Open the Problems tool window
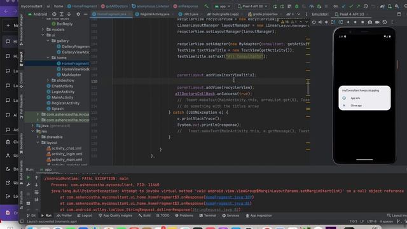407x229 pixels. (x=184, y=216)
